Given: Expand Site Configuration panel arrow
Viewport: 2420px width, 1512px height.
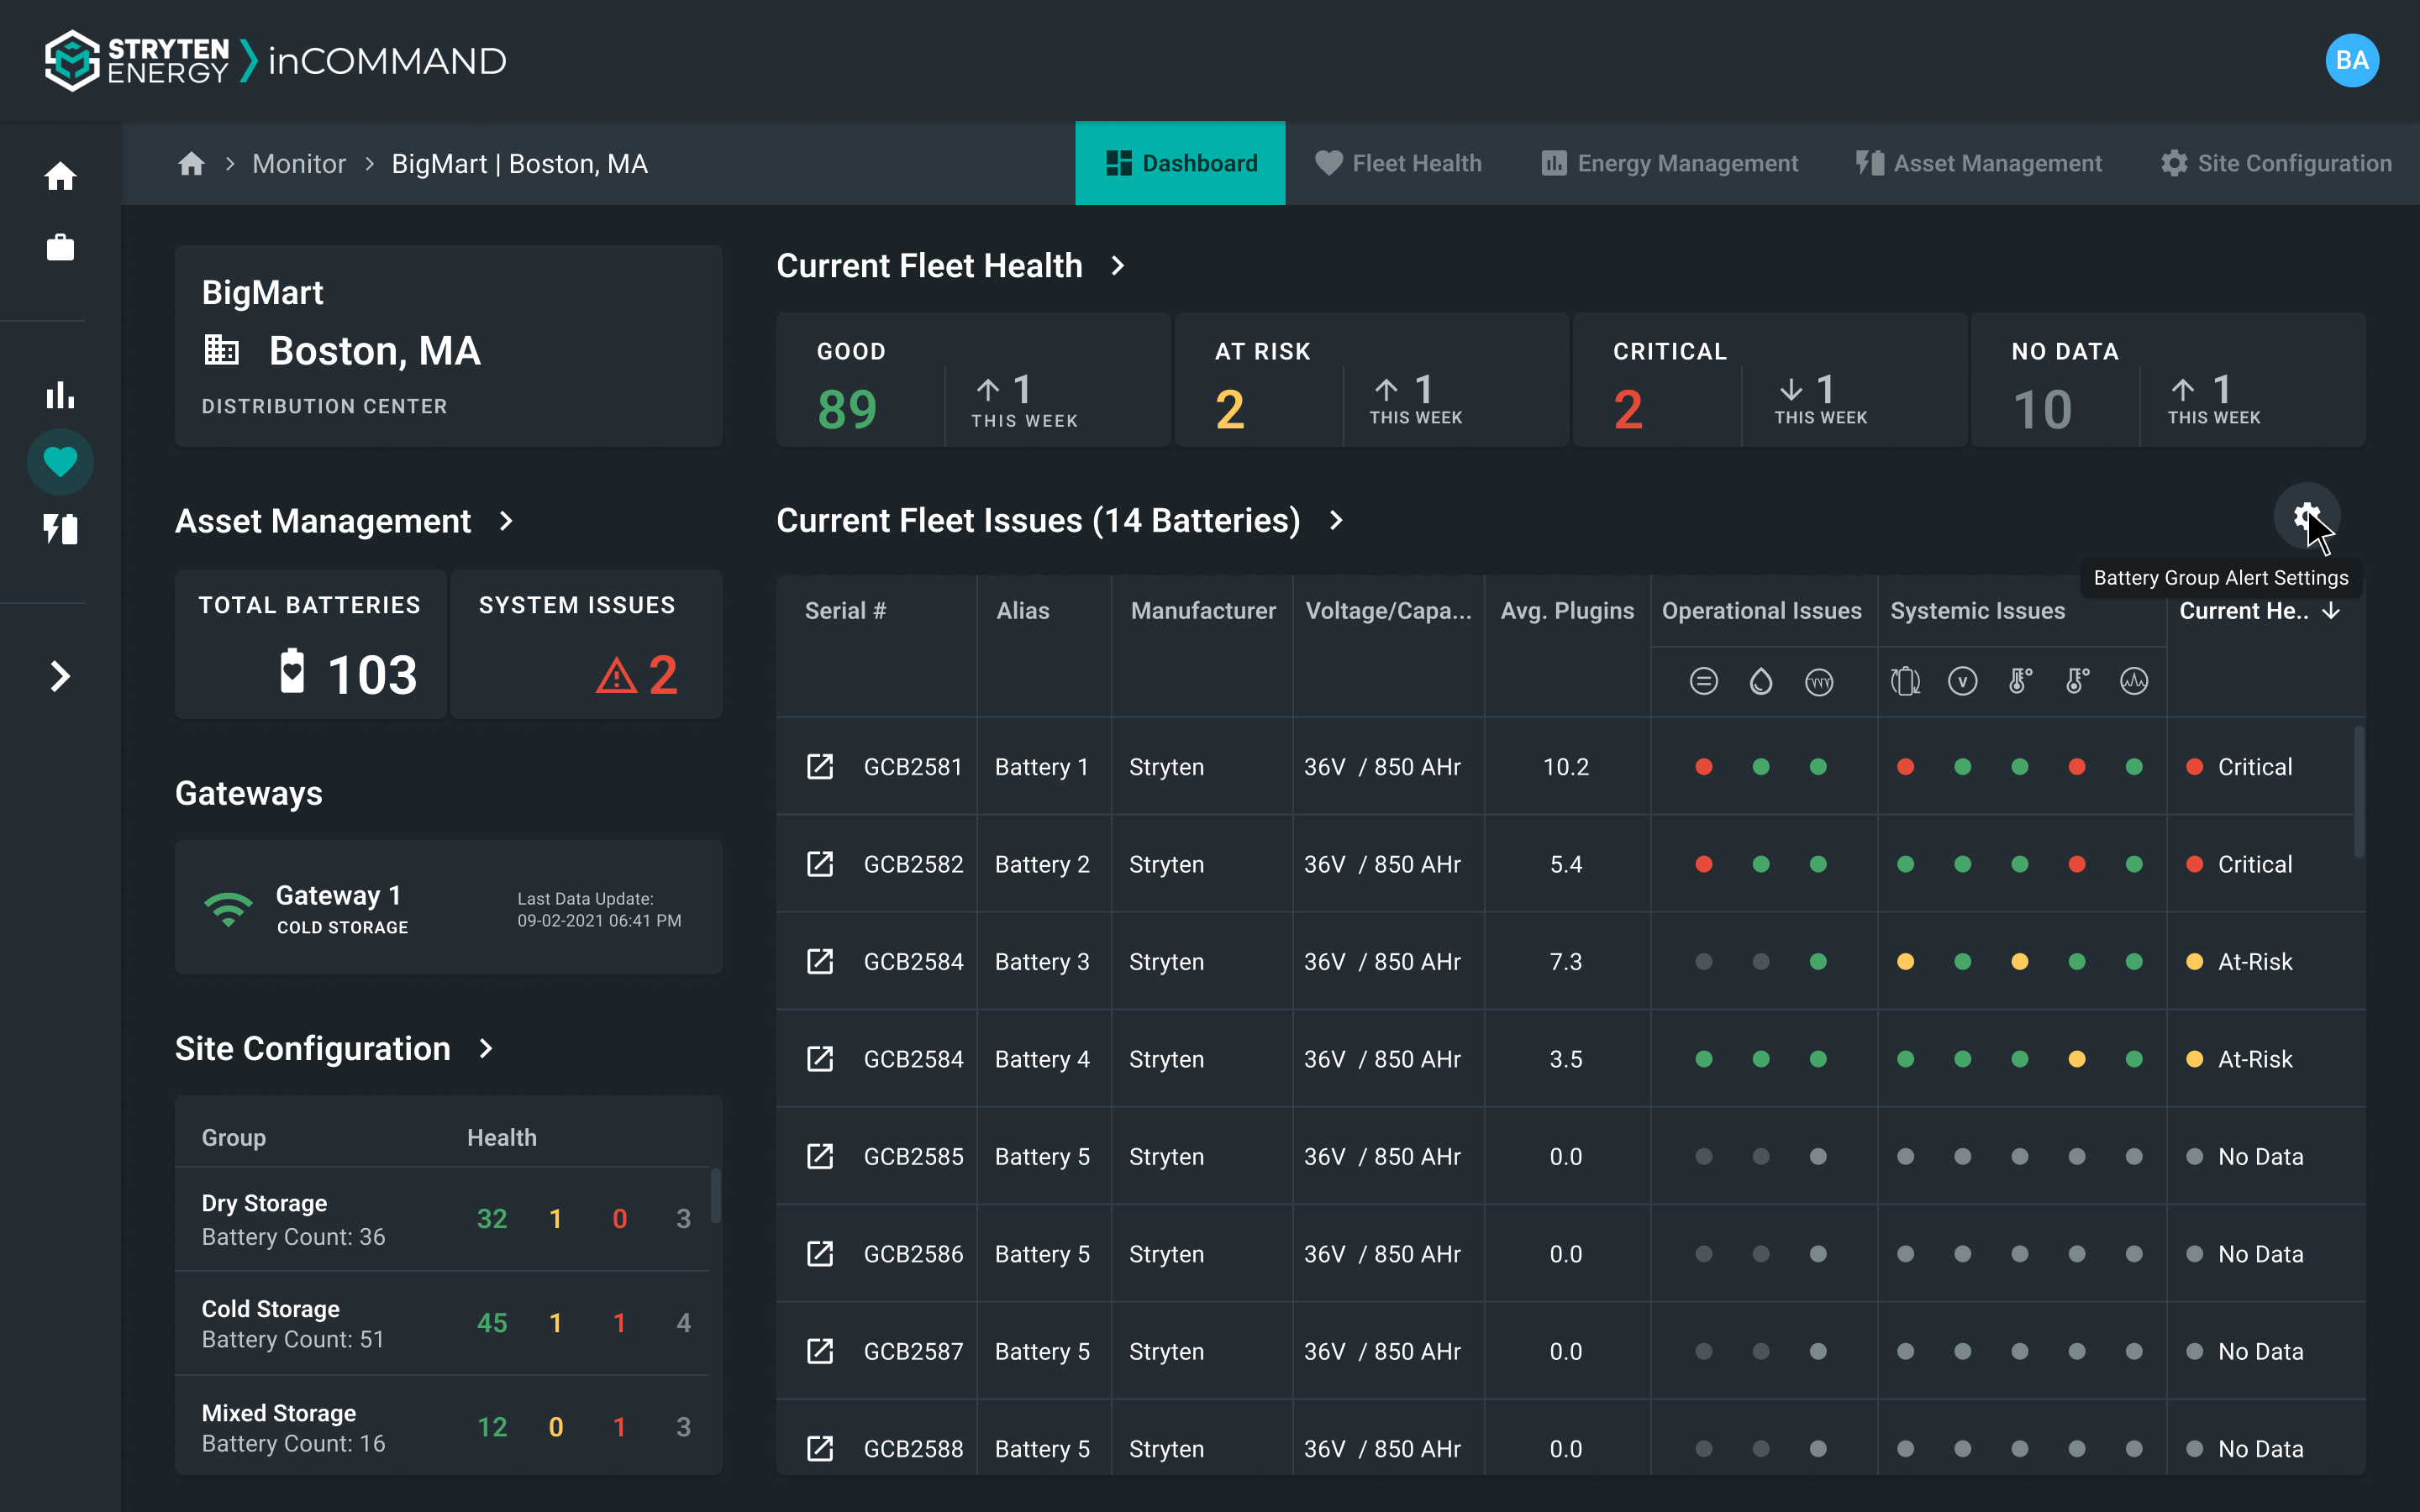Looking at the screenshot, I should pos(486,1048).
